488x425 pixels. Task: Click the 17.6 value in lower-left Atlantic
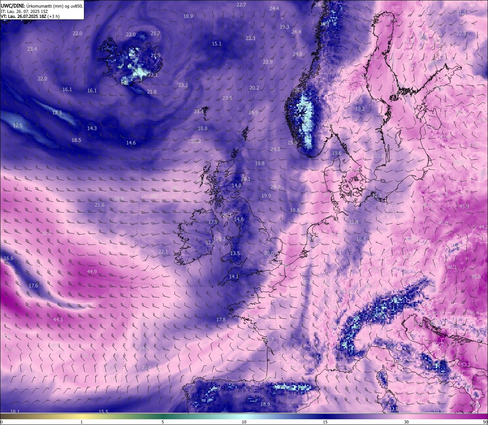tap(33, 285)
